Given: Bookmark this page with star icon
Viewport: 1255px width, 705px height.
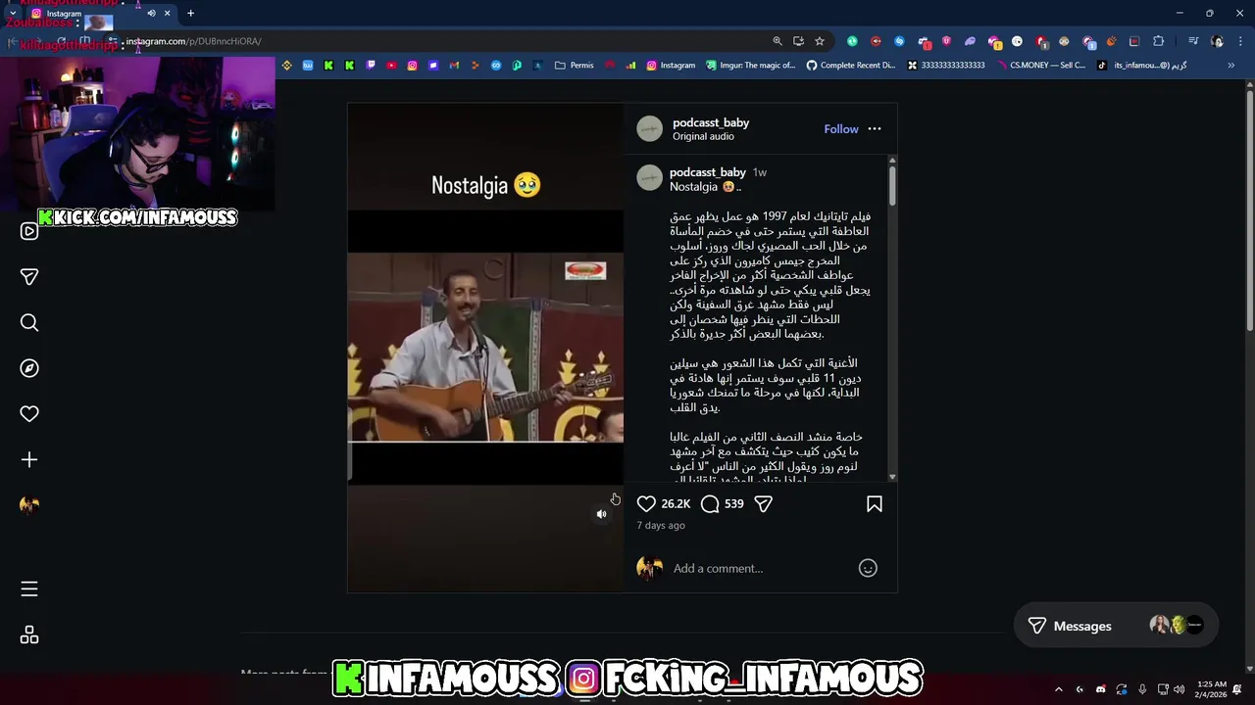Looking at the screenshot, I should click(x=820, y=41).
